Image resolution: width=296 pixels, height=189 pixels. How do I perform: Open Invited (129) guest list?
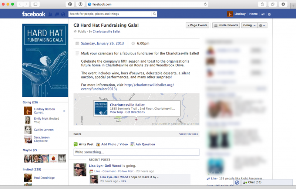(32, 169)
